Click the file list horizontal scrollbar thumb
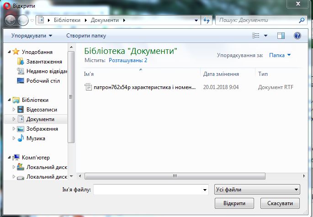This screenshot has height=217, width=313. coord(175,176)
